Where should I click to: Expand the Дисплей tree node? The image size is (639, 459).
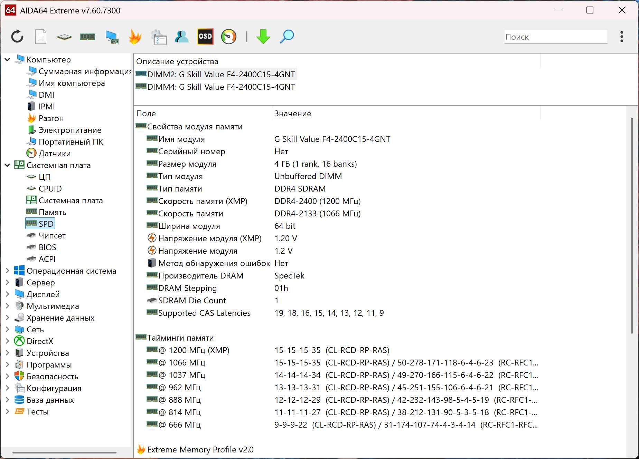click(x=7, y=294)
